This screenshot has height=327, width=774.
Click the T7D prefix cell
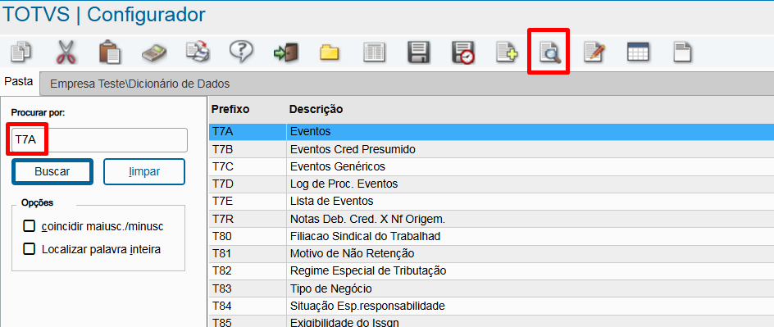pyautogui.click(x=248, y=184)
